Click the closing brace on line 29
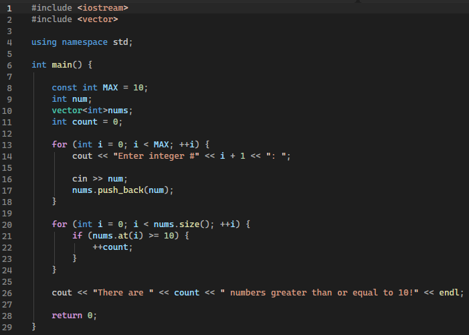 34,326
